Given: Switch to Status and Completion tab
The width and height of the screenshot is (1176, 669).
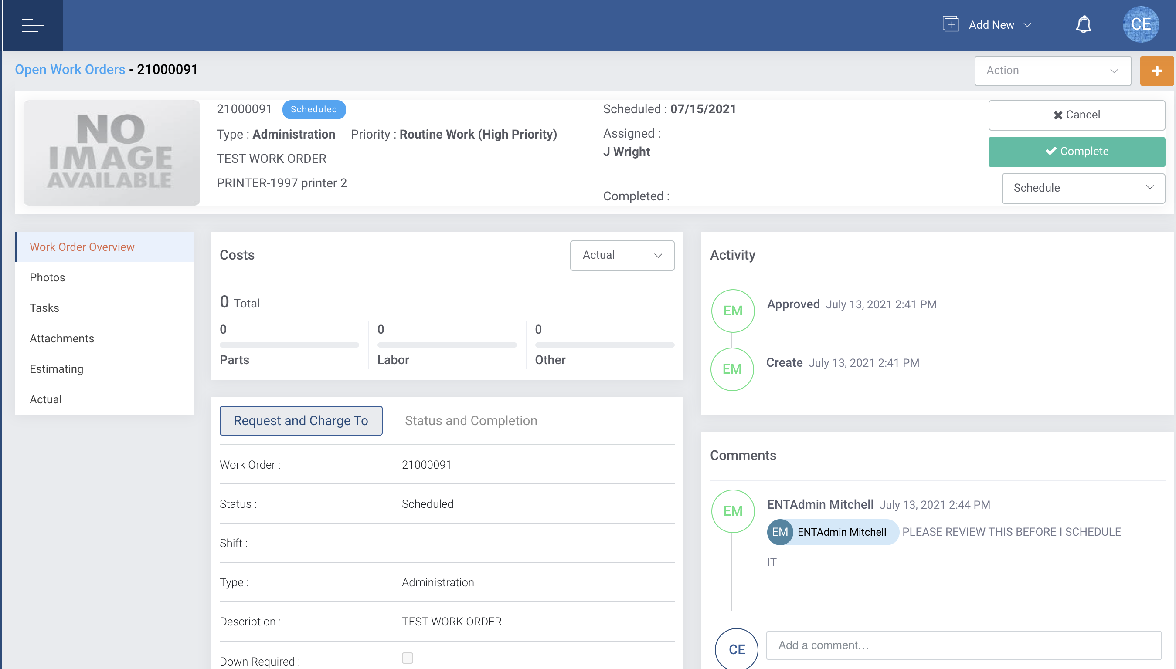Looking at the screenshot, I should pos(470,420).
